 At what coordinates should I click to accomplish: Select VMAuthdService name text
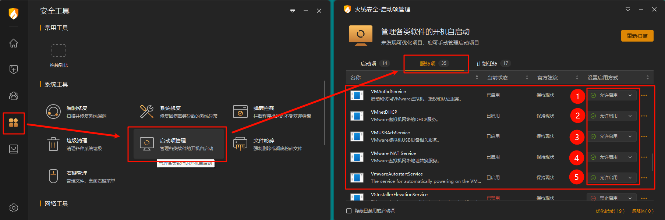point(388,92)
